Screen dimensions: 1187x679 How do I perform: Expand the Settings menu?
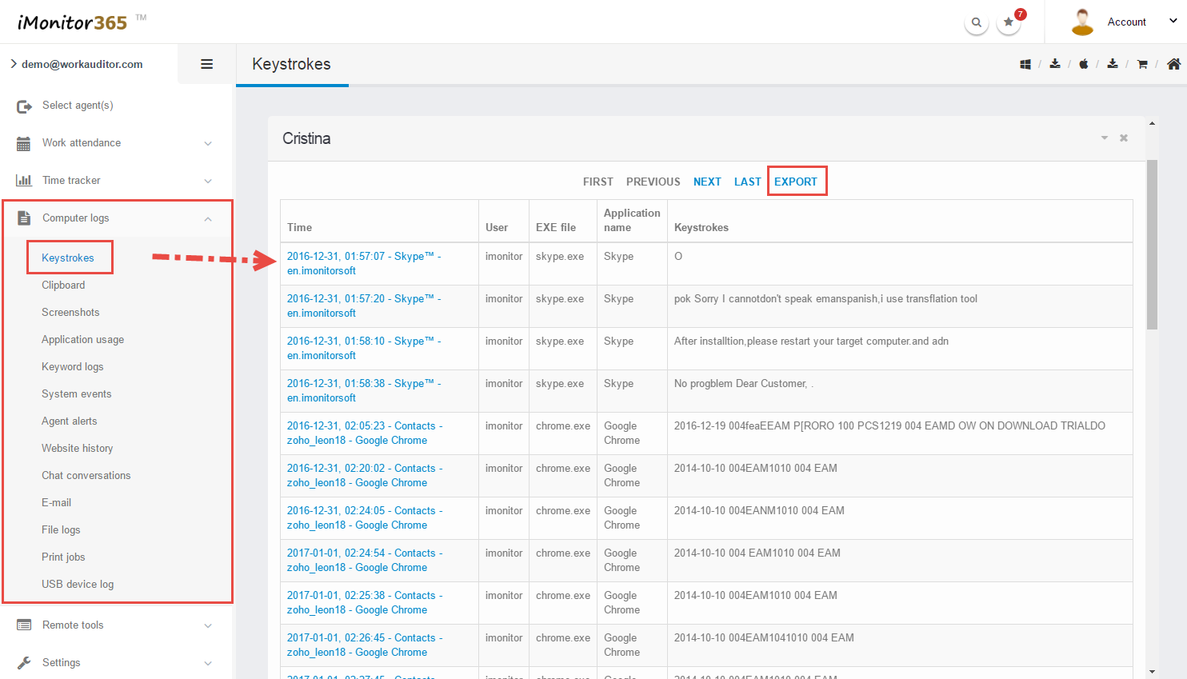pos(208,664)
